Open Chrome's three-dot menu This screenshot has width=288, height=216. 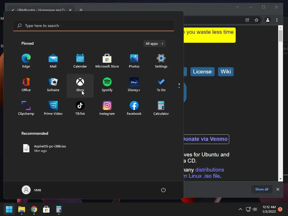[277, 20]
